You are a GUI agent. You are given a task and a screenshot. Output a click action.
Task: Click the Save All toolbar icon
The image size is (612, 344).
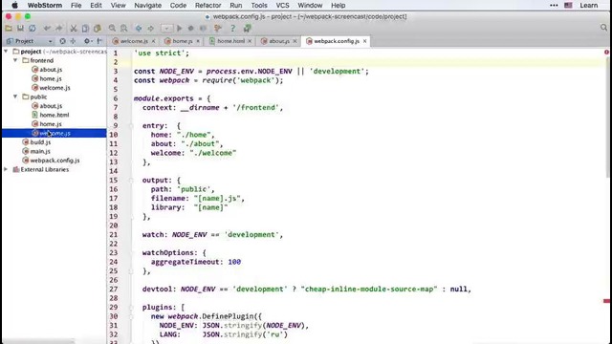tap(20, 28)
